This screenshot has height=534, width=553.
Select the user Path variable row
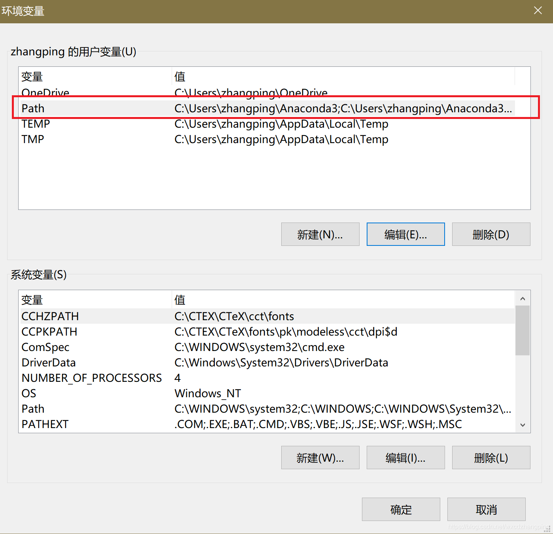[267, 108]
